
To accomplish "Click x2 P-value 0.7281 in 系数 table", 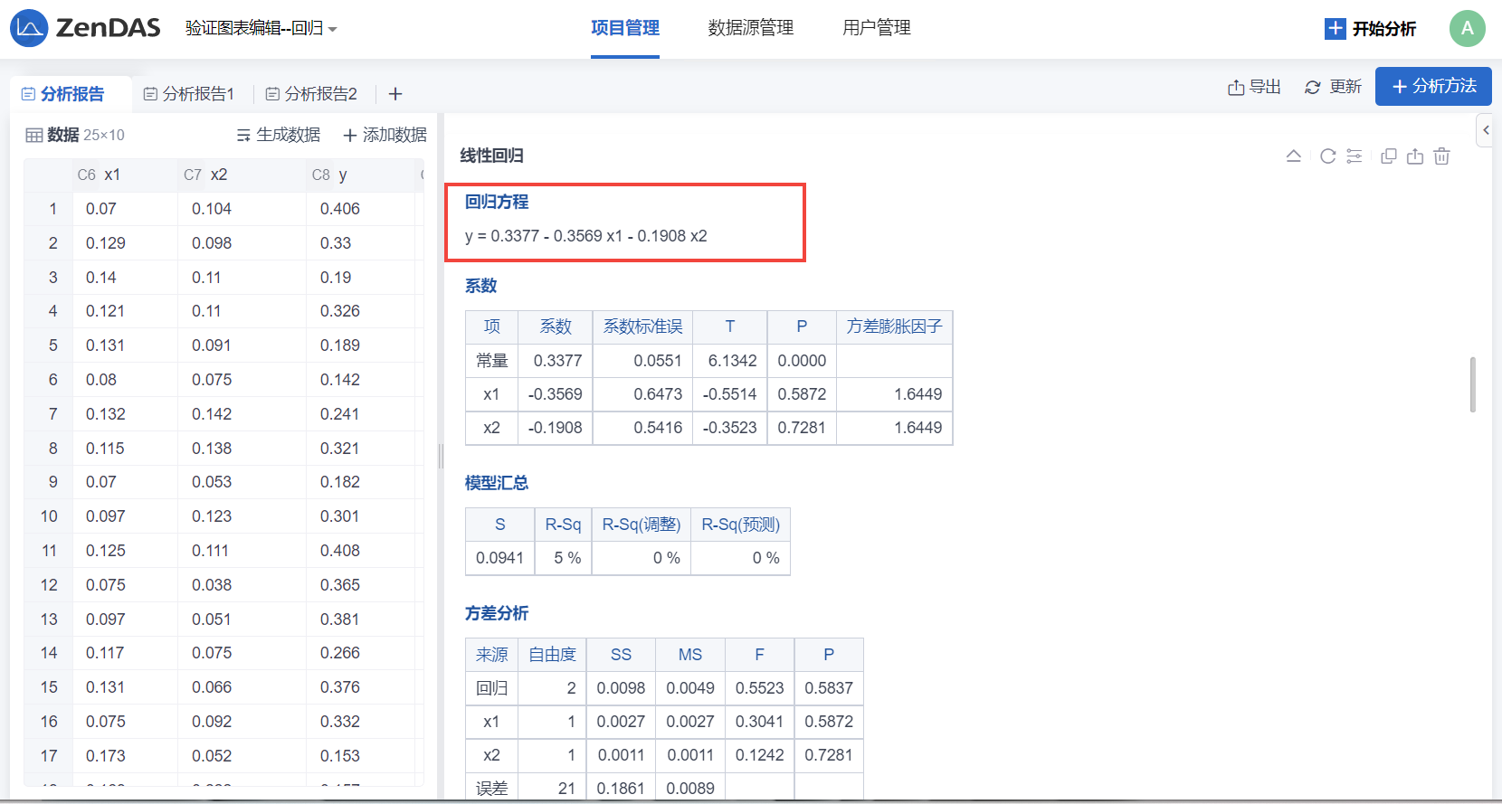I will click(x=802, y=428).
